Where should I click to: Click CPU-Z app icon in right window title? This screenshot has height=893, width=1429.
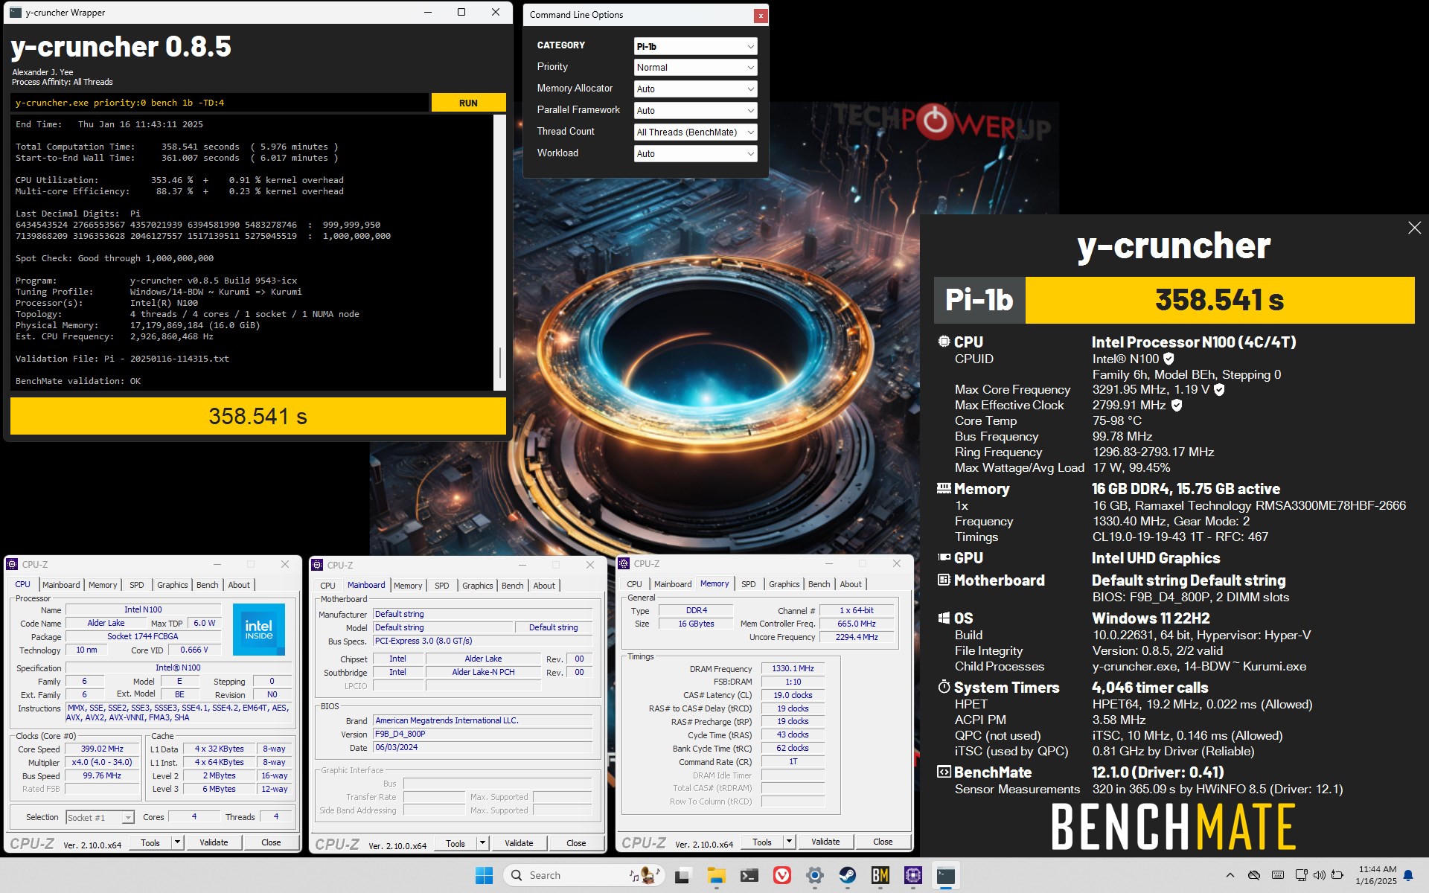(624, 564)
